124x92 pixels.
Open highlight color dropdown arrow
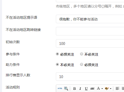coord(111,89)
